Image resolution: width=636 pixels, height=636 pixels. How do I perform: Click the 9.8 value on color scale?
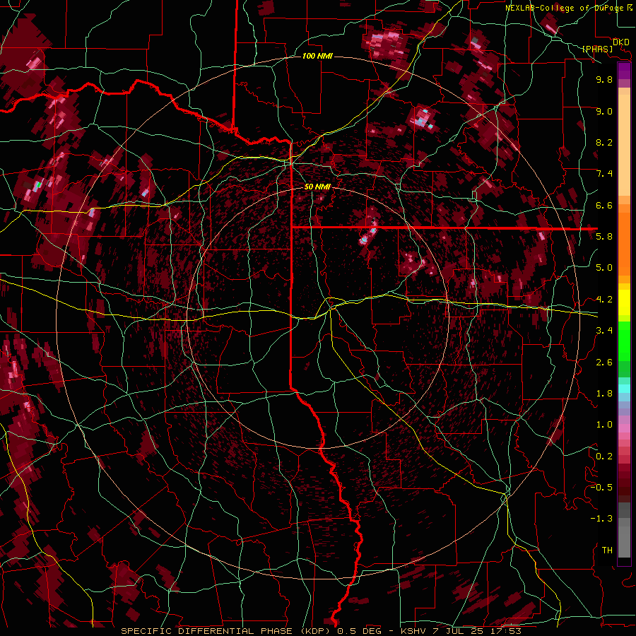click(x=604, y=79)
